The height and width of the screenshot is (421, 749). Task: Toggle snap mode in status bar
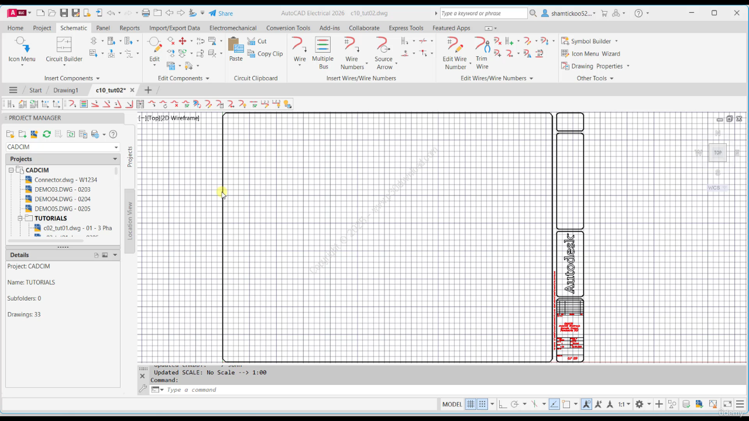pos(483,404)
